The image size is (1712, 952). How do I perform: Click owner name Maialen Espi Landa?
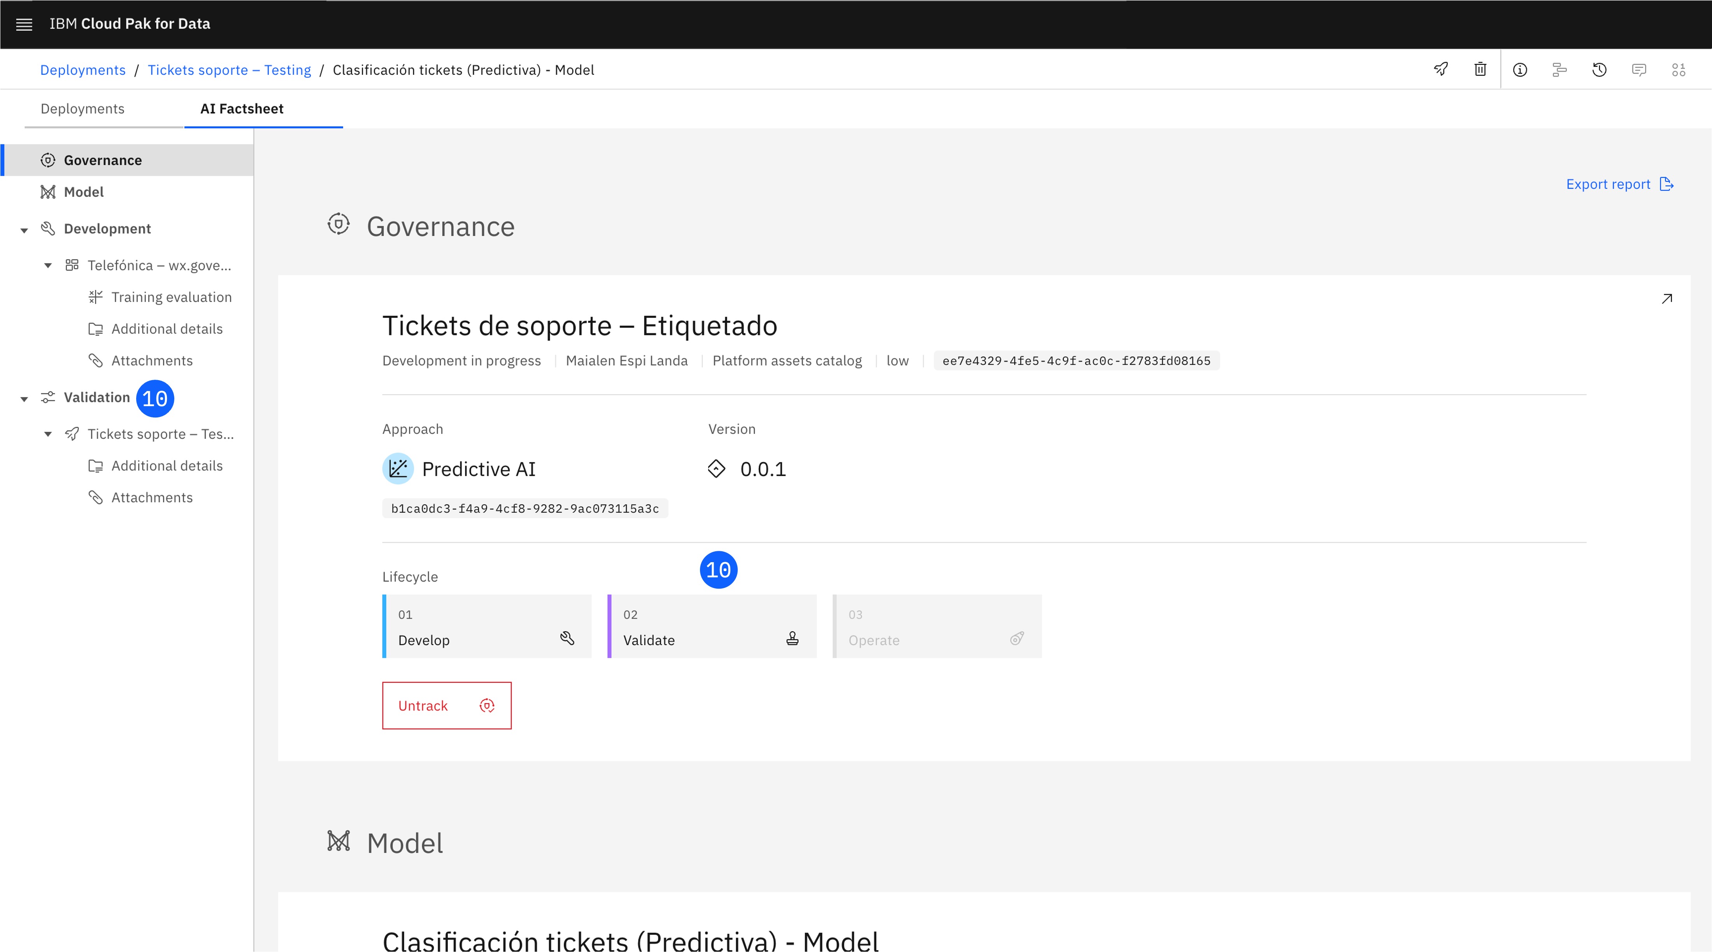coord(627,361)
